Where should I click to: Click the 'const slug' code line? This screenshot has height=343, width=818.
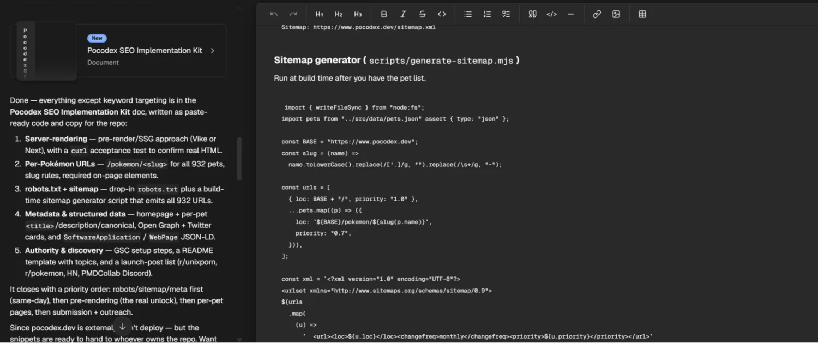pos(320,153)
